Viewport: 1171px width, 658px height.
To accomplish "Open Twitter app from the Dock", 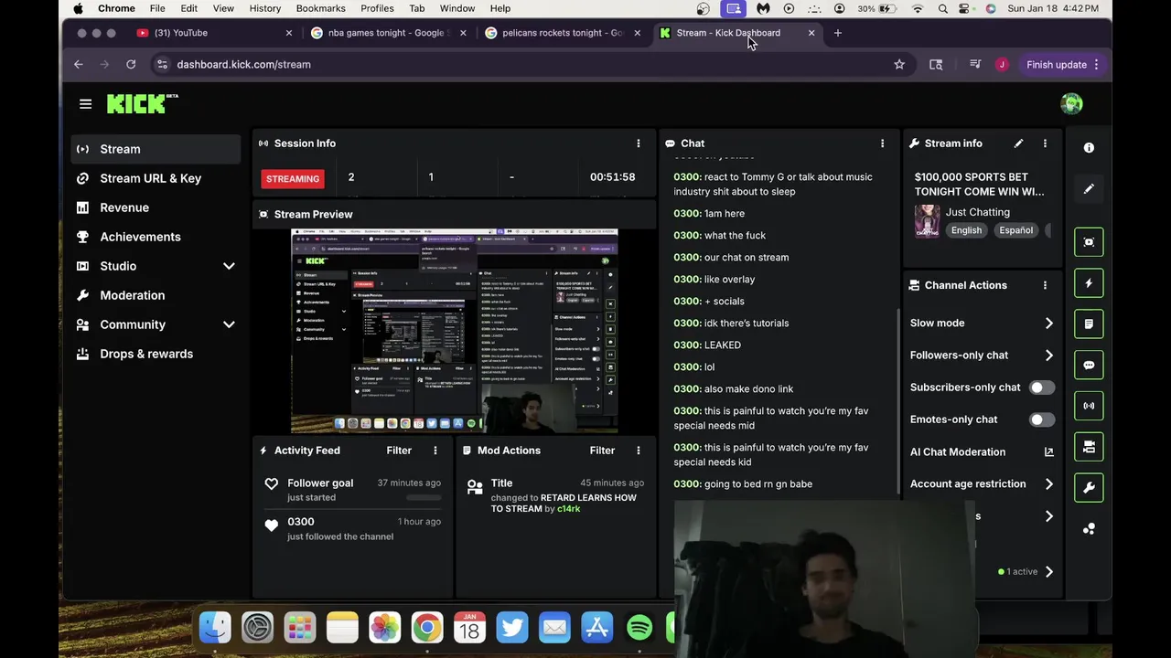I will 512,628.
